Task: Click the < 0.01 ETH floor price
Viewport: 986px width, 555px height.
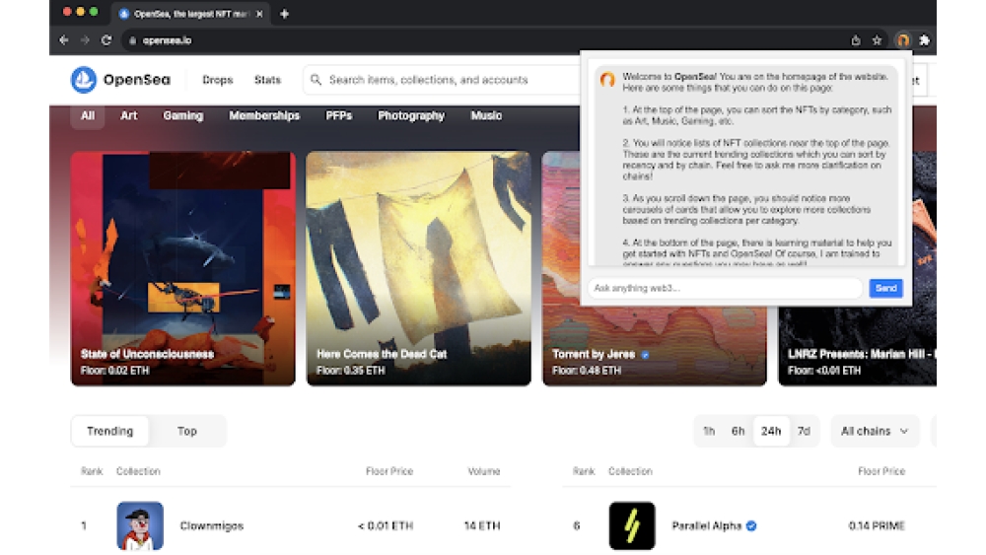Action: (x=386, y=526)
